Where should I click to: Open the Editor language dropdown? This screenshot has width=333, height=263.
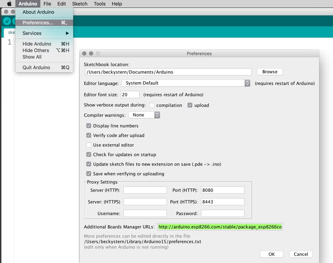point(186,83)
